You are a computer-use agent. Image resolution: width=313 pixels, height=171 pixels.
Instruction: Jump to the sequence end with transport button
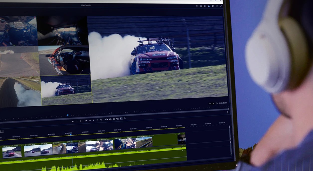coord(101,120)
